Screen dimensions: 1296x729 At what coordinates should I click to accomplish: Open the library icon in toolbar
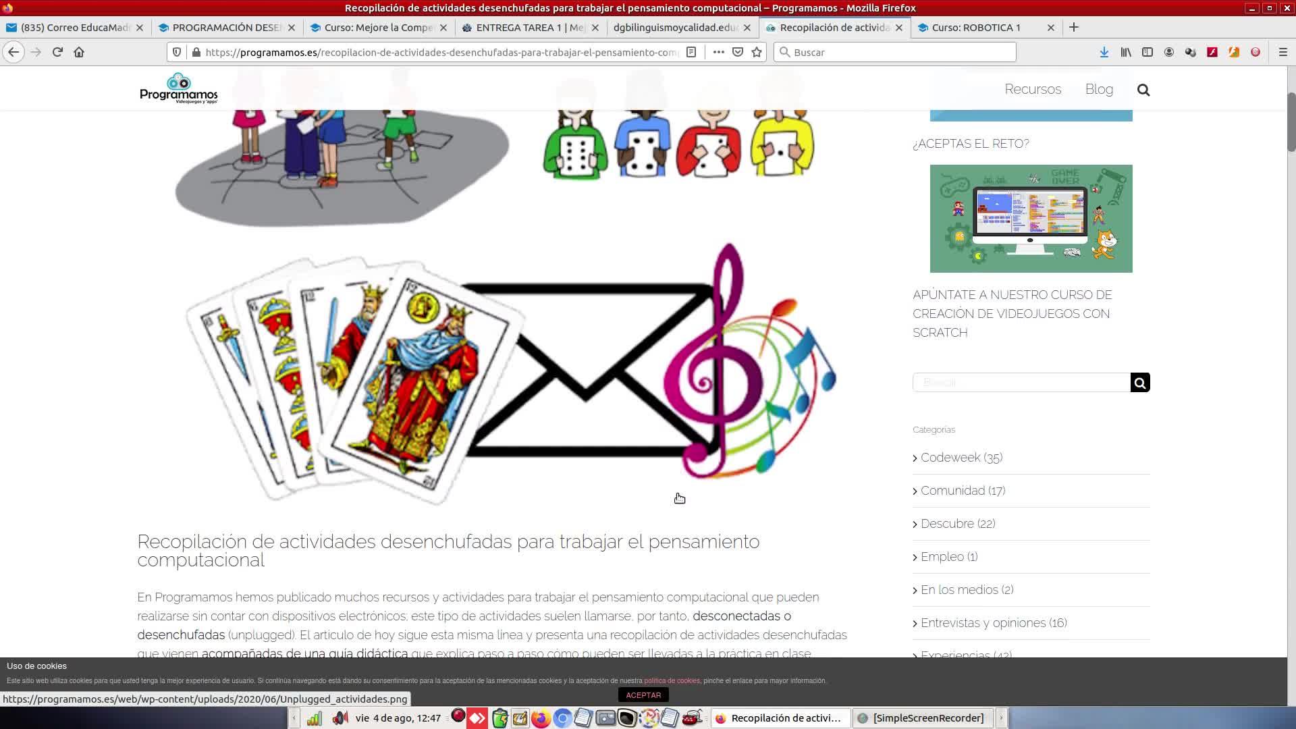(x=1126, y=52)
